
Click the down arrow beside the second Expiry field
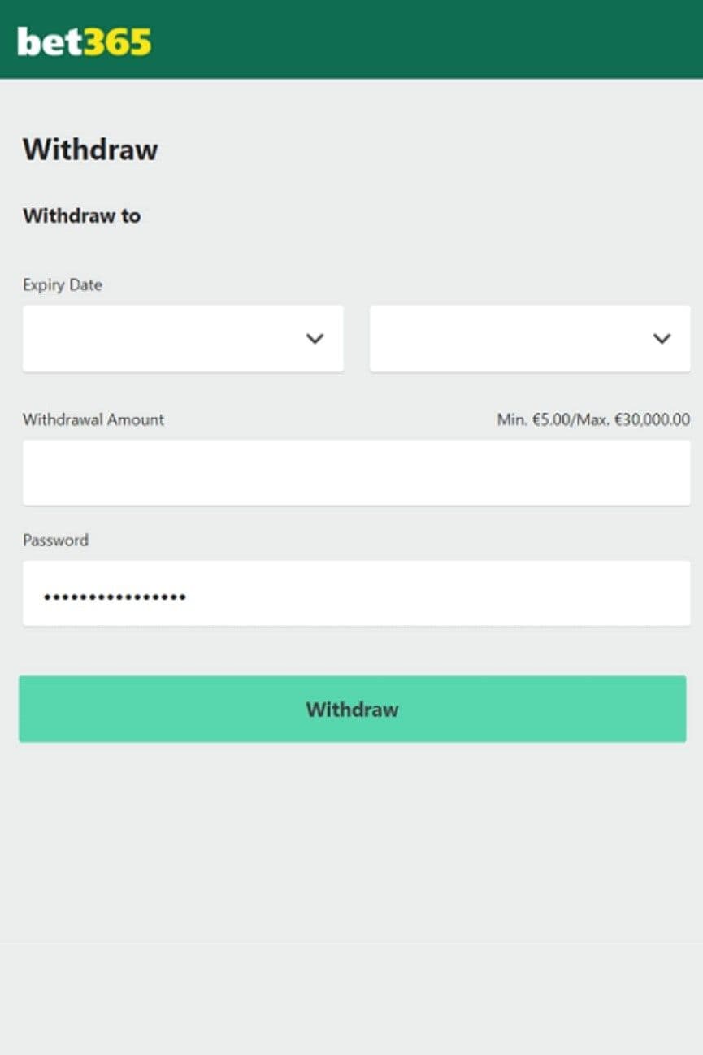point(662,338)
